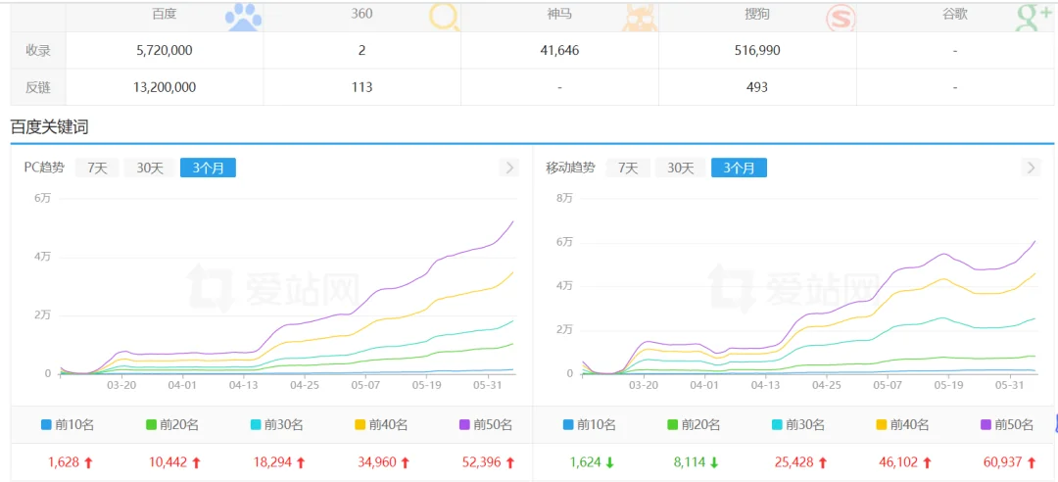Select 7天 tab in 移动趋势

point(628,168)
